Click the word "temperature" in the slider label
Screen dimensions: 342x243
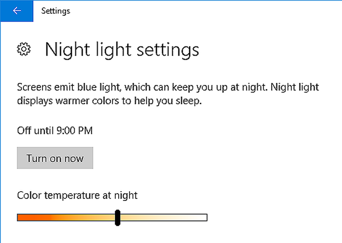[71, 196]
